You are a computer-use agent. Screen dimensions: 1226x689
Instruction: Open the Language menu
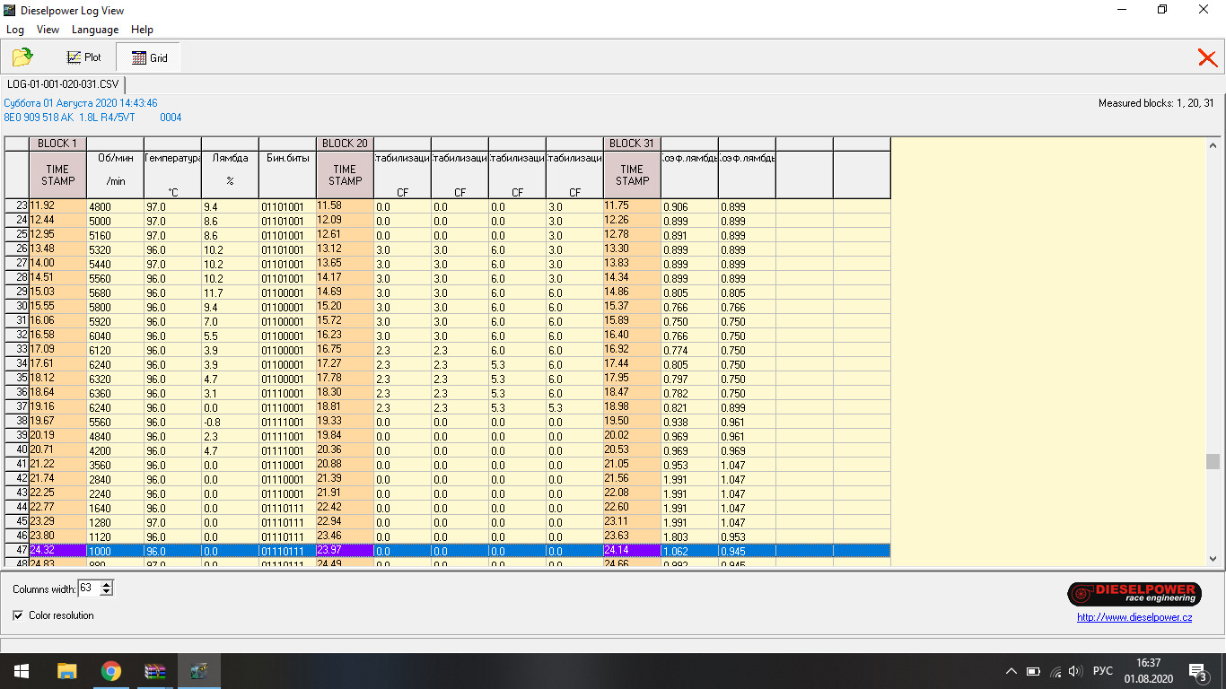point(95,30)
